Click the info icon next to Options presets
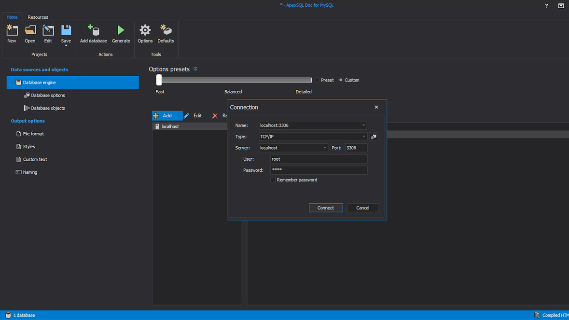The image size is (569, 320). 195,69
